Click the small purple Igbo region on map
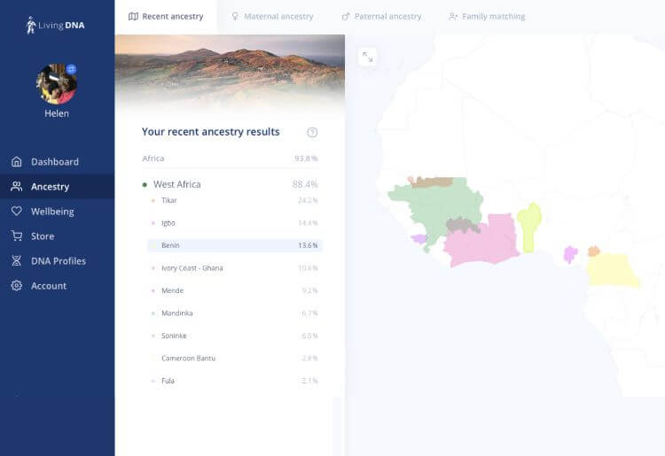Screen dimensions: 665x456 tap(570, 254)
